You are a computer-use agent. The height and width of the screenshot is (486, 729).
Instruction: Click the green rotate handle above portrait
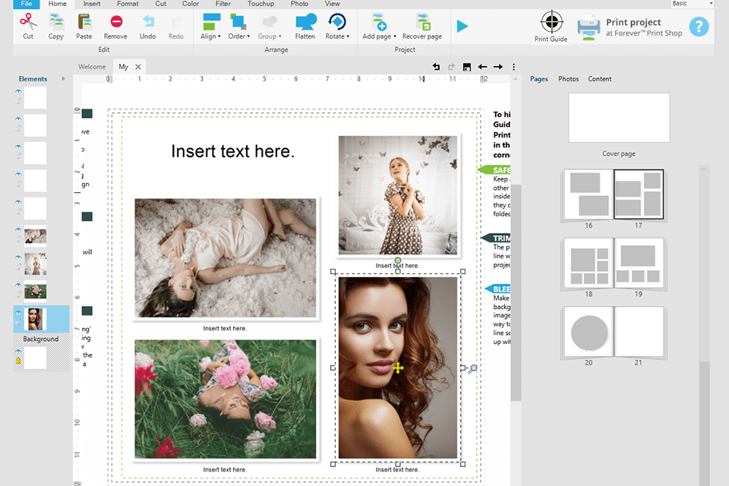click(x=398, y=260)
